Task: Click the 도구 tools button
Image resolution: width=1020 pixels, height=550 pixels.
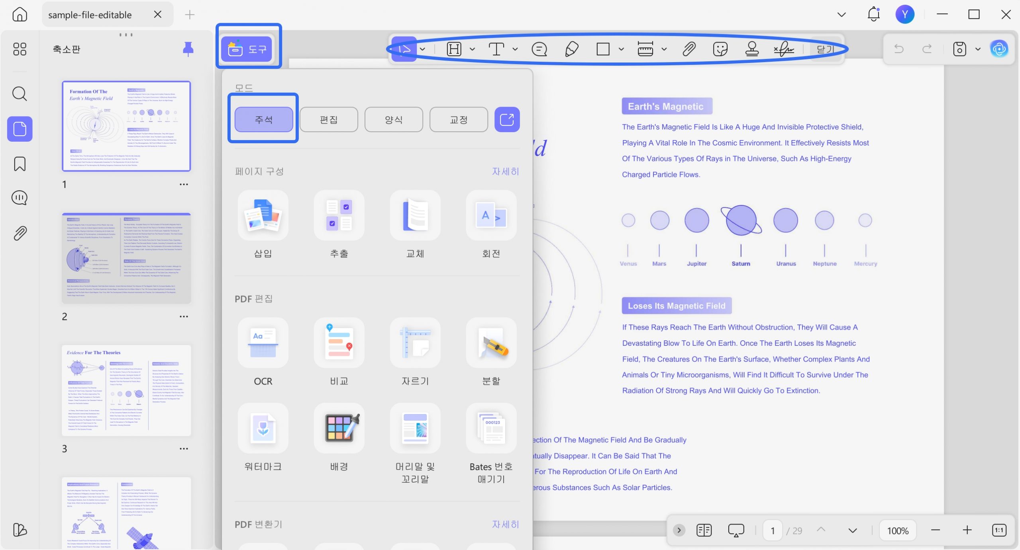Action: point(247,49)
